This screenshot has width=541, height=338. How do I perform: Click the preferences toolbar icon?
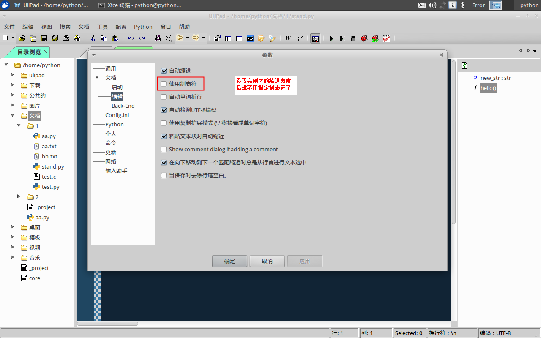click(x=217, y=38)
